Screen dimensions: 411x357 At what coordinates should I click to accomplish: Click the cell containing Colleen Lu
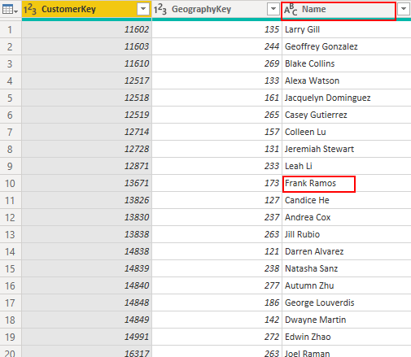(347, 132)
